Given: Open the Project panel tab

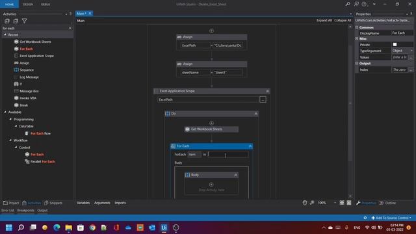Looking at the screenshot, I should point(11,203).
